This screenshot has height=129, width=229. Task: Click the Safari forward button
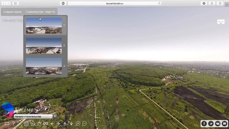(x=8, y=3)
